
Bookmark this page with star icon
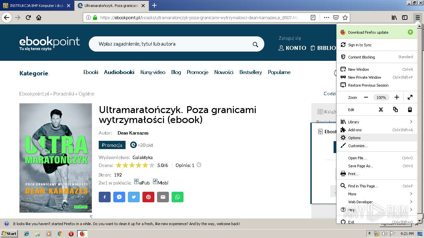point(345,18)
